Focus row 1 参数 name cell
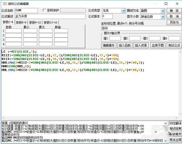 click(13, 31)
